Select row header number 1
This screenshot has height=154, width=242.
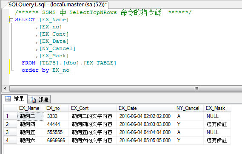10,116
